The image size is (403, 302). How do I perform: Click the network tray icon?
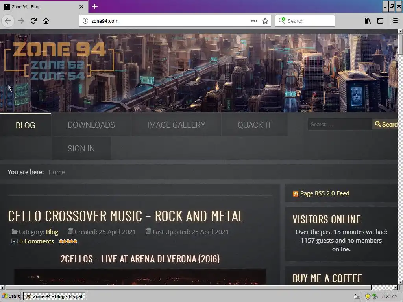(x=375, y=296)
